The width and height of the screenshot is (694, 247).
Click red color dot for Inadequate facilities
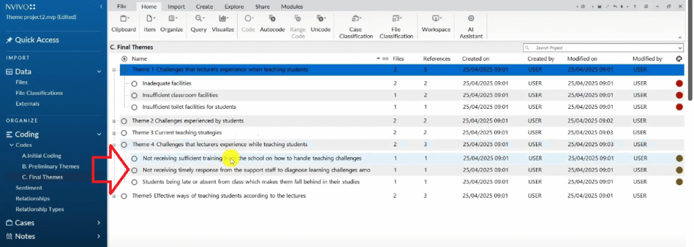coord(679,83)
